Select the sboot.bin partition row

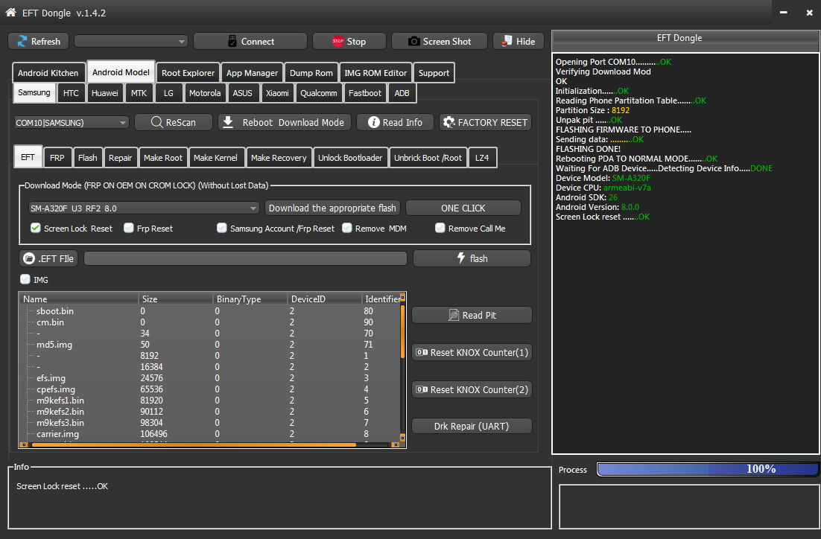point(209,311)
